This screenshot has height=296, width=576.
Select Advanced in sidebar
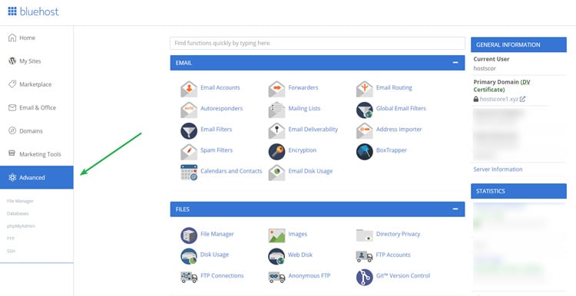[x=36, y=178]
